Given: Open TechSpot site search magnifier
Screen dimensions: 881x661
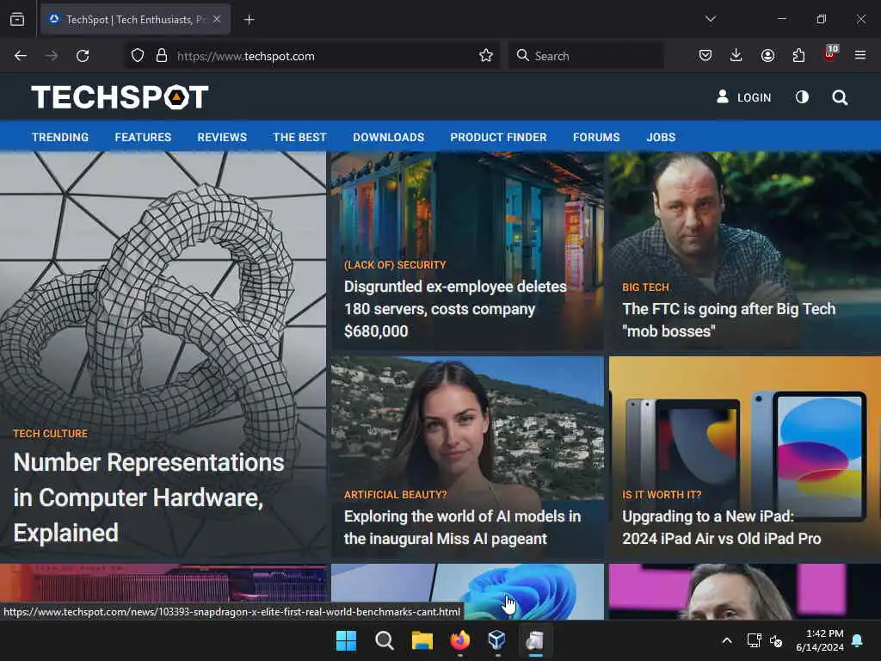Looking at the screenshot, I should [x=840, y=98].
